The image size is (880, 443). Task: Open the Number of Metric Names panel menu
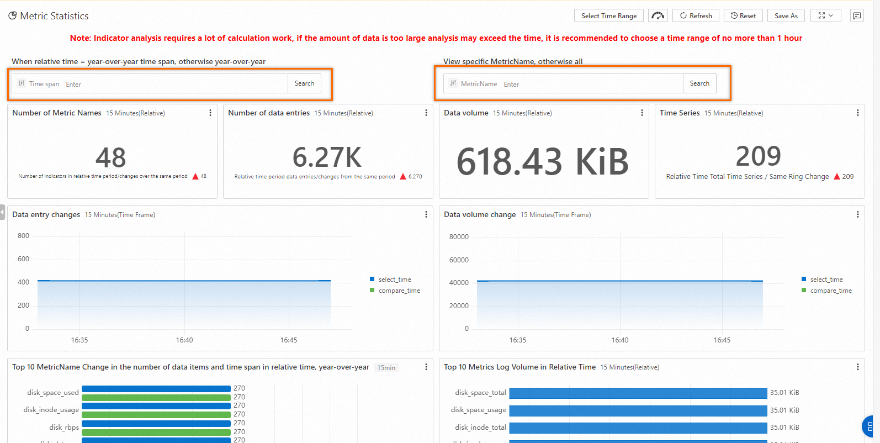pyautogui.click(x=210, y=113)
